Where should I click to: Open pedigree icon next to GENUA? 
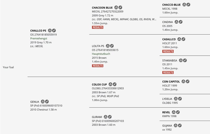coord(43,102)
